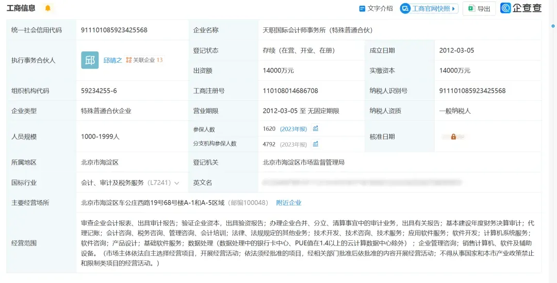The image size is (557, 283).
Task: Expand the 国标行业 L7241 dropdown arrow
Action: click(176, 183)
